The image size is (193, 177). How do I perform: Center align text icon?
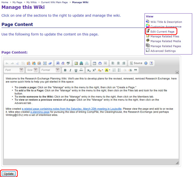pyautogui.click(x=118, y=63)
